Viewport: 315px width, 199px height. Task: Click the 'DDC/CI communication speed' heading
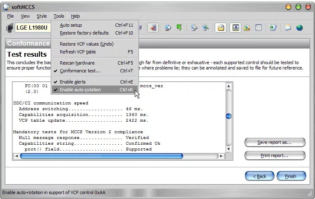(51, 103)
